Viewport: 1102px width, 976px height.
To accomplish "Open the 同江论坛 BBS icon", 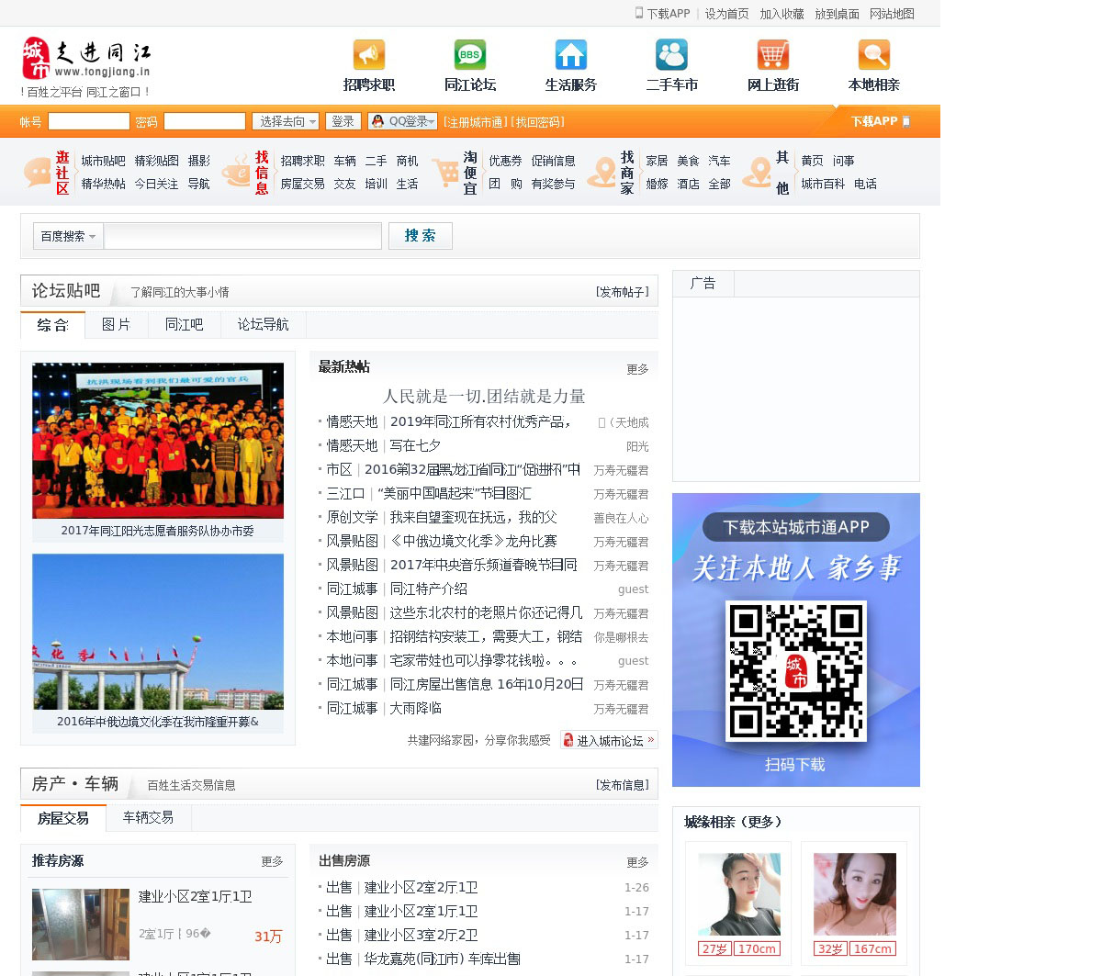I will point(470,55).
